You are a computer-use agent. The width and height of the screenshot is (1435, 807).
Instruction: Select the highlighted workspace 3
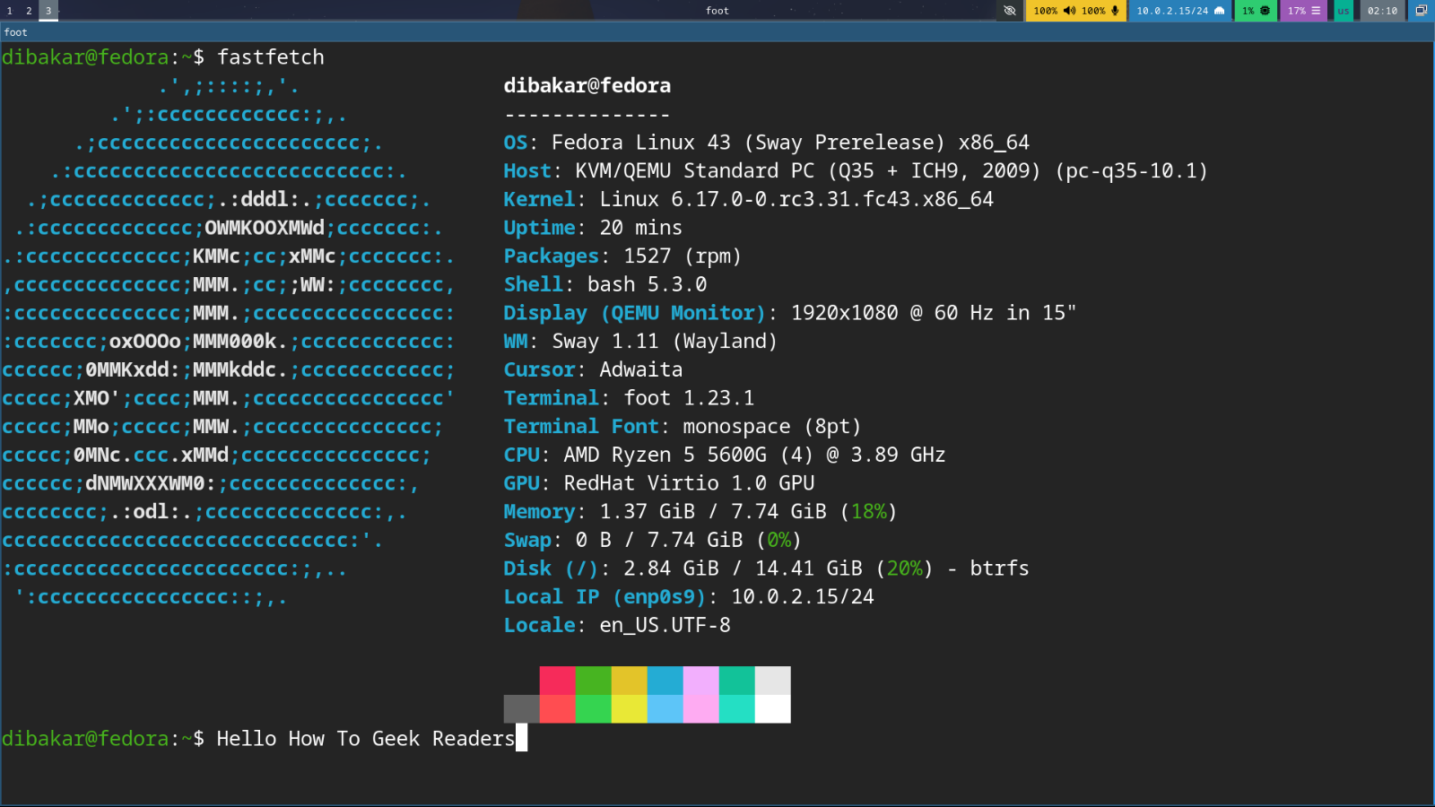point(49,11)
